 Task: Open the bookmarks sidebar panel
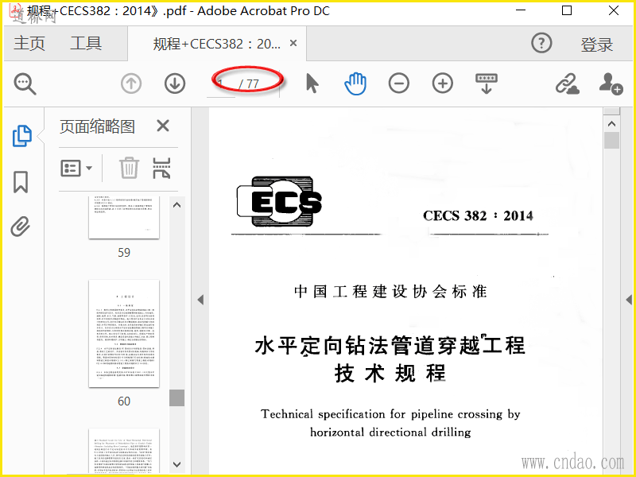click(21, 182)
